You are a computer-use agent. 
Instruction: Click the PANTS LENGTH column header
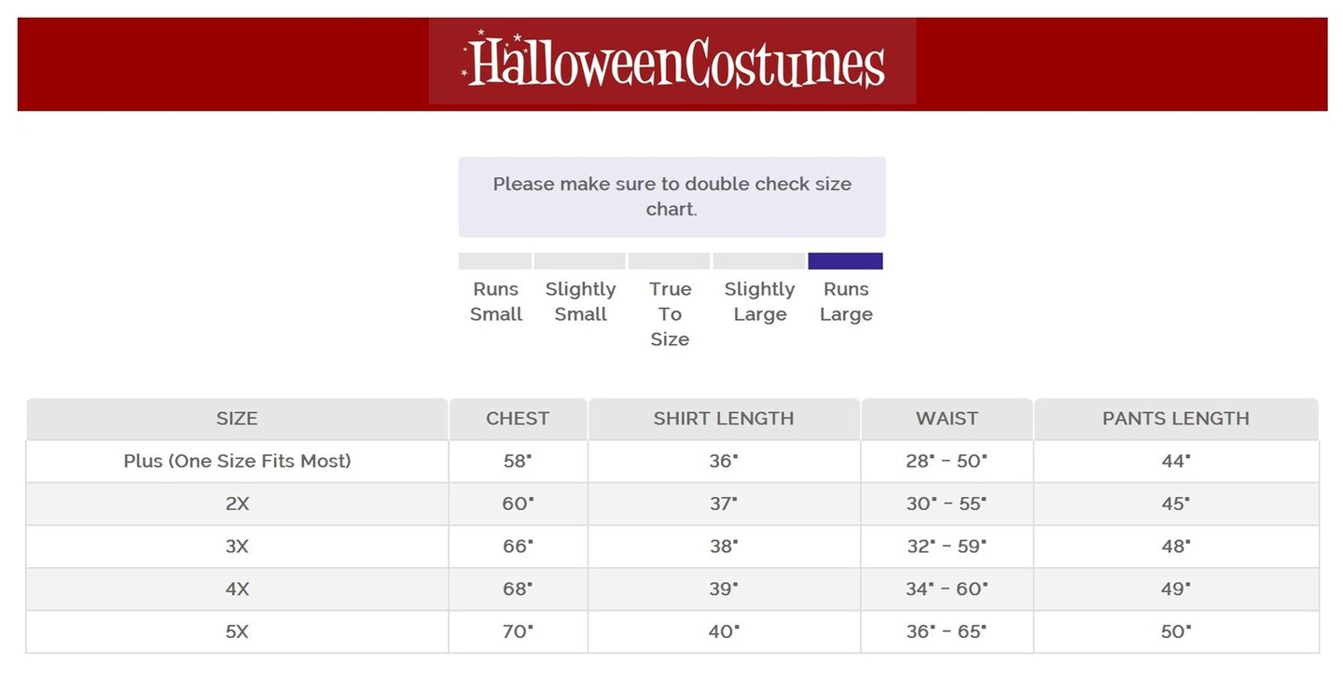[1175, 419]
